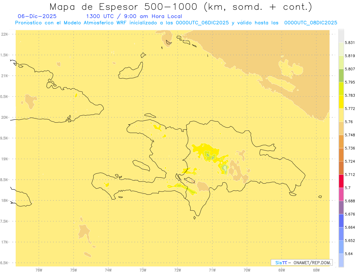The width and height of the screenshot is (355, 274).
Task: Click the 74W longitude axis label
Action: (108, 270)
